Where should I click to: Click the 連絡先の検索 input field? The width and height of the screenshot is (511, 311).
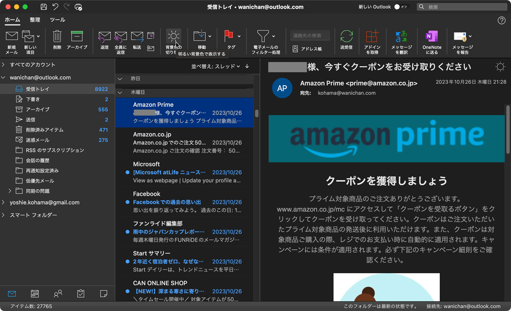point(310,36)
